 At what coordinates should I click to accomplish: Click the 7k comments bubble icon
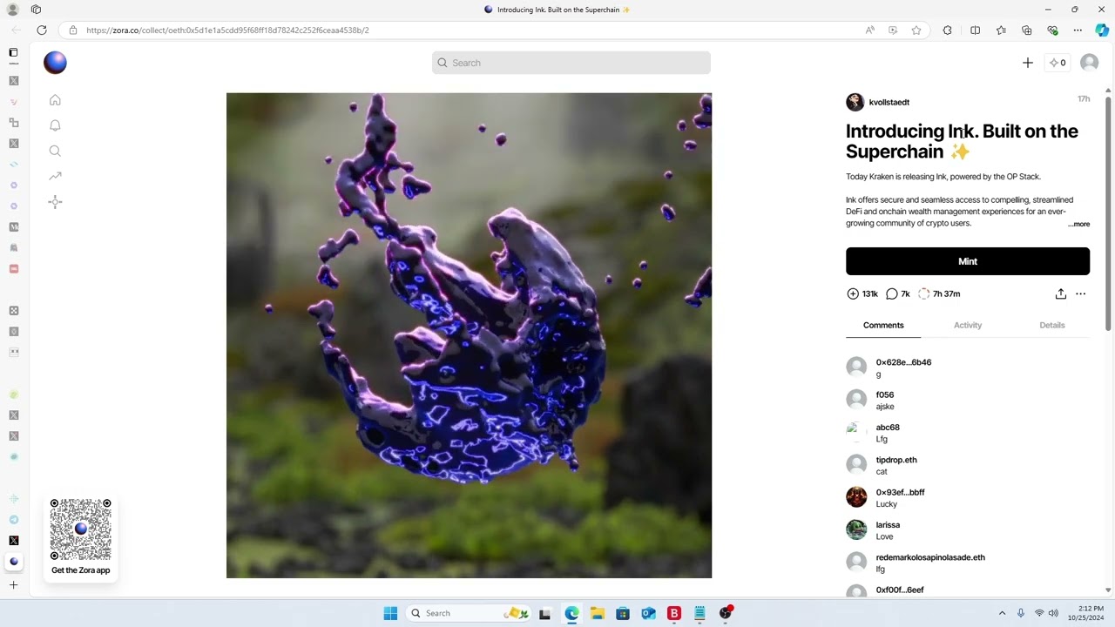[x=891, y=294]
